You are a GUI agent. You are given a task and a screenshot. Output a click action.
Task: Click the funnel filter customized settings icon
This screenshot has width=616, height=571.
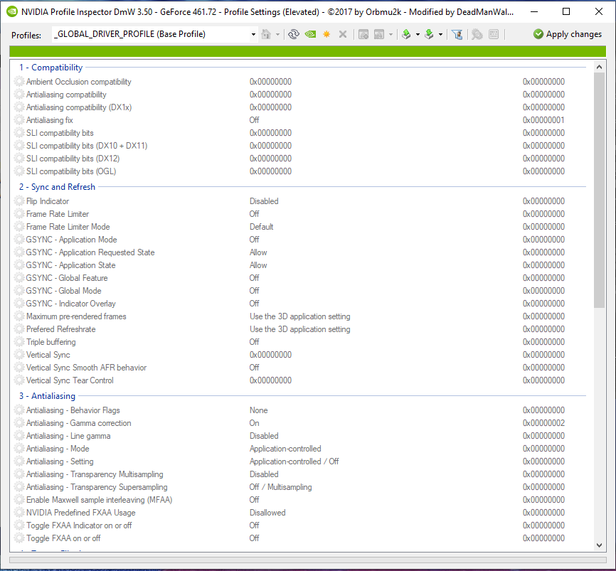pyautogui.click(x=457, y=35)
